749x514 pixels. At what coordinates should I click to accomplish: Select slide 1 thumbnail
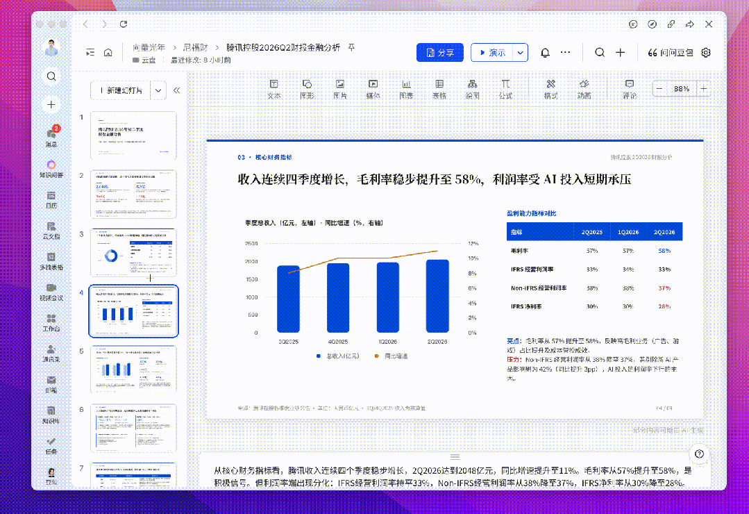point(133,135)
